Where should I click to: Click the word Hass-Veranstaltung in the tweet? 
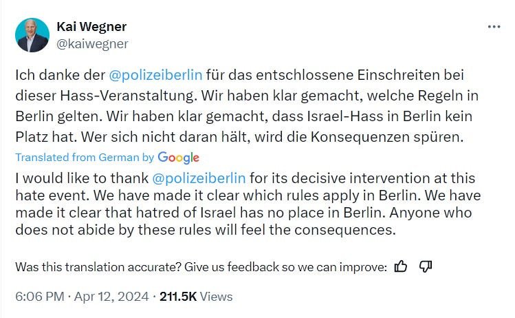[129, 96]
